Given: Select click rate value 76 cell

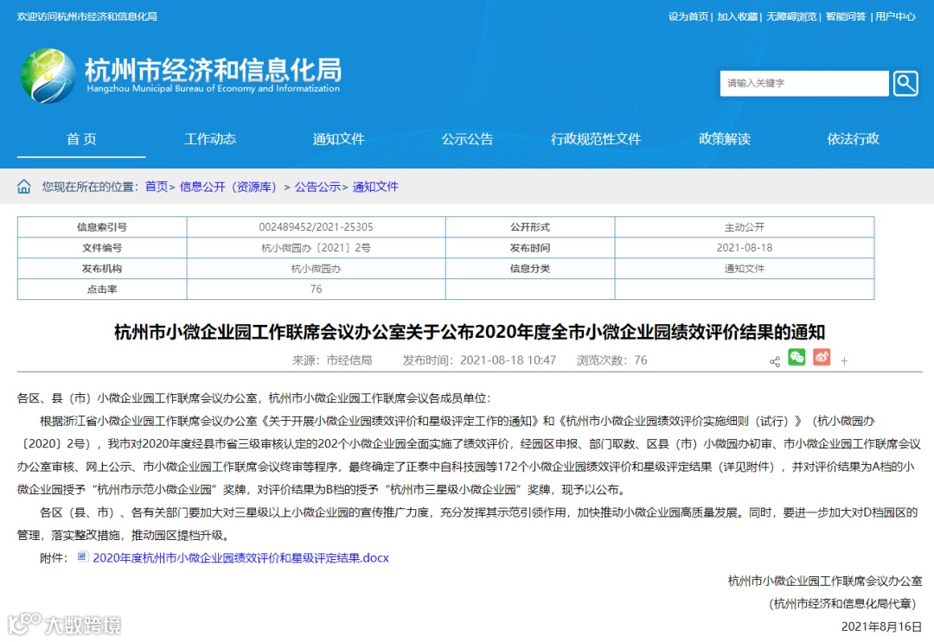Looking at the screenshot, I should (316, 289).
